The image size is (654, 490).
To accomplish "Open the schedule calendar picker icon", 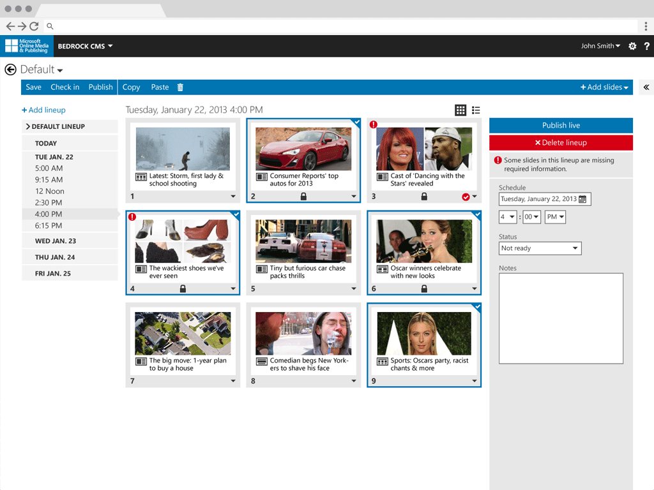I will pos(582,199).
